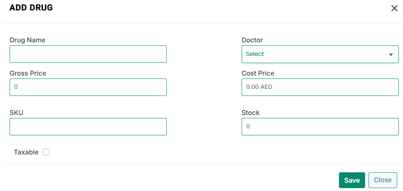
Task: Select the Cost Price input box
Action: [320, 87]
